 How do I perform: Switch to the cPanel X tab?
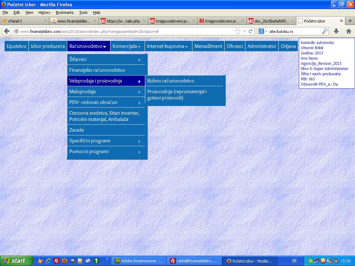pyautogui.click(x=21, y=21)
